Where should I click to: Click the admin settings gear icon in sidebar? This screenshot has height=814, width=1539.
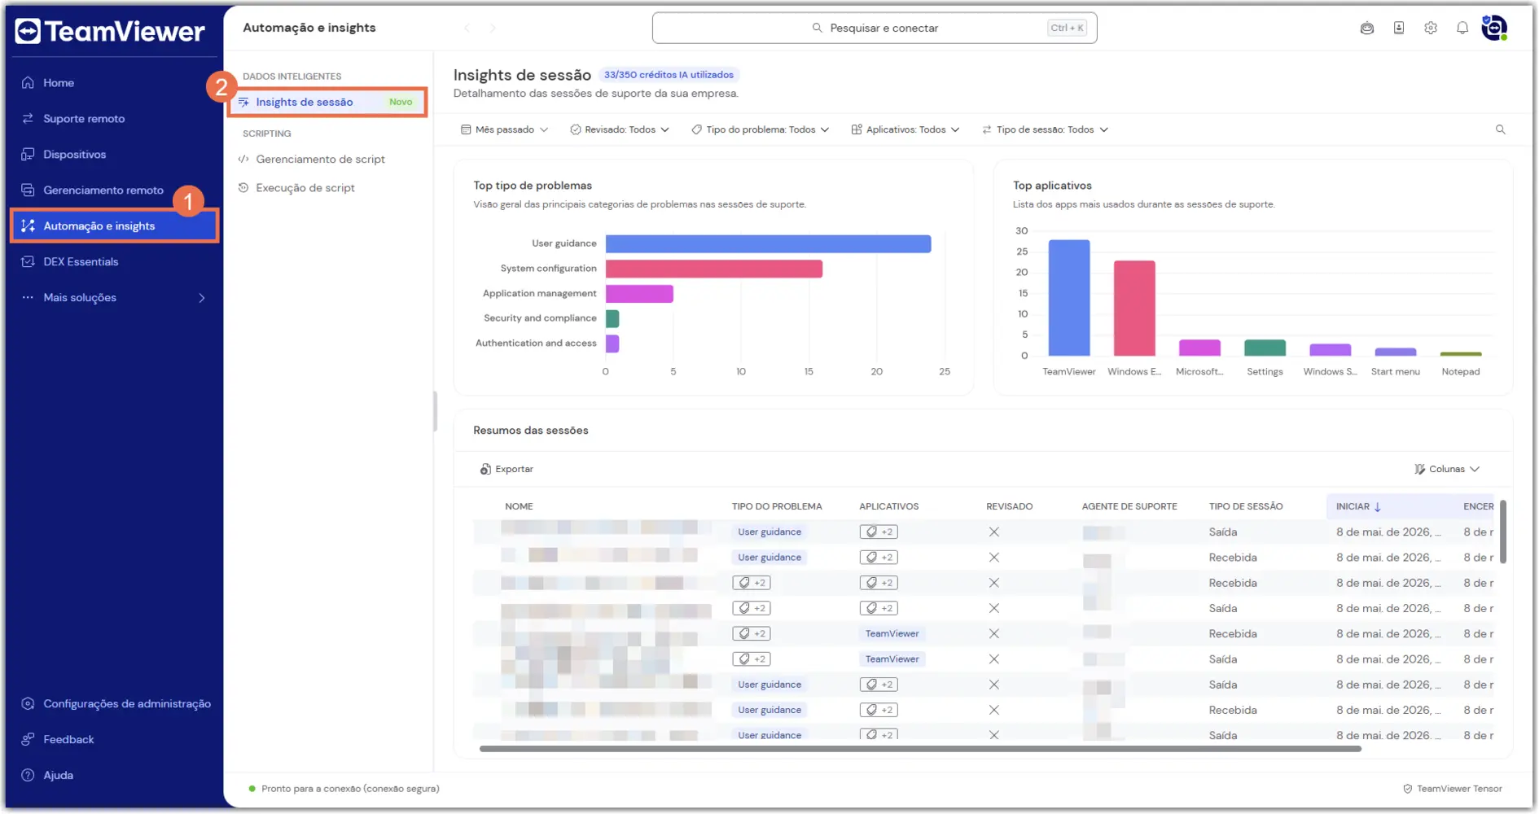[x=28, y=704]
